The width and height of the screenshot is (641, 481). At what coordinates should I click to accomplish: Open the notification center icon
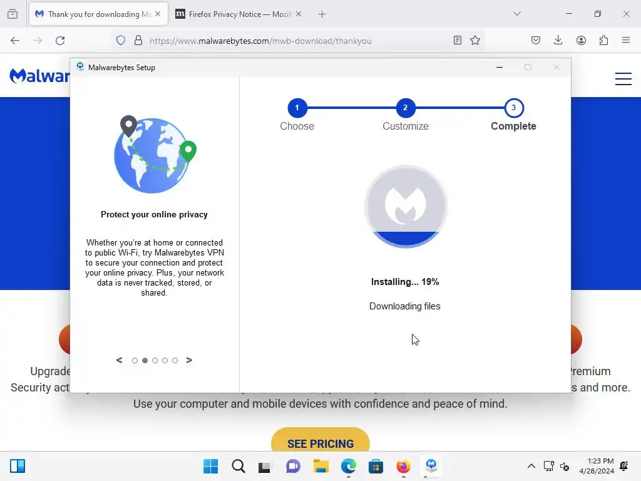(624, 465)
